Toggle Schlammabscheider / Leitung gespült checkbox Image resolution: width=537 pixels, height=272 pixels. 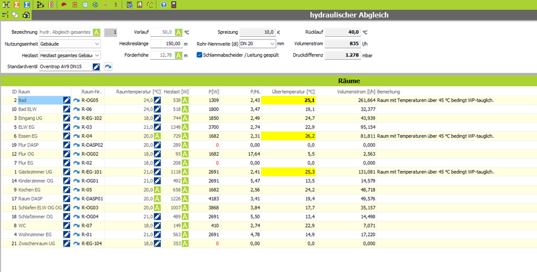click(199, 55)
